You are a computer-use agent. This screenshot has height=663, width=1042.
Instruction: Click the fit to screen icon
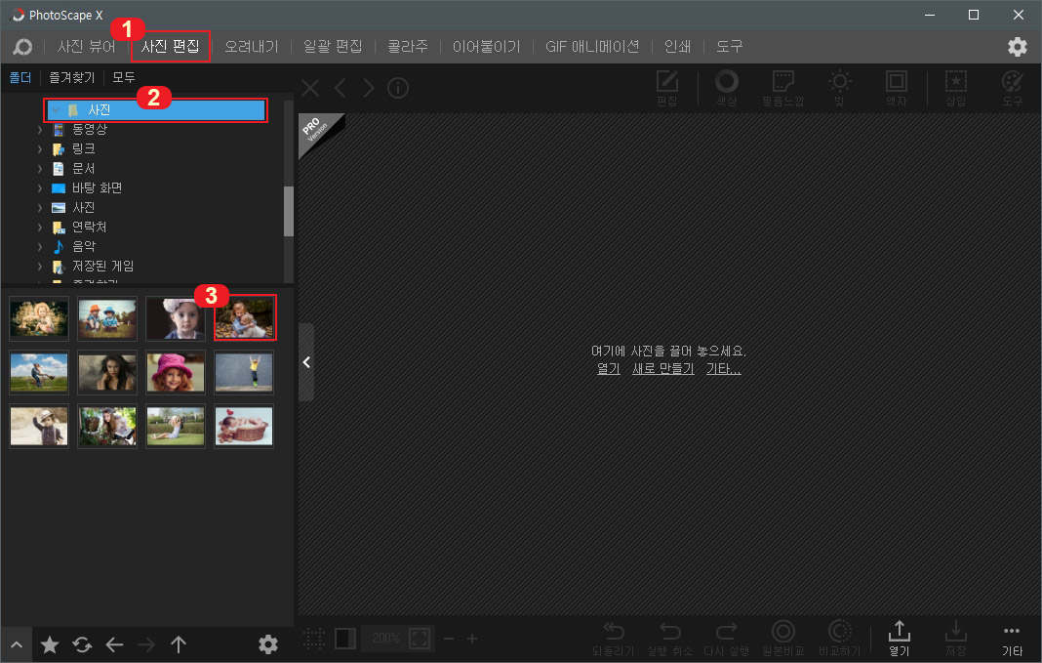[x=420, y=639]
